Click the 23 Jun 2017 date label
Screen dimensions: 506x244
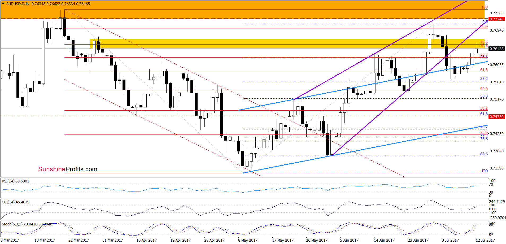point(418,240)
